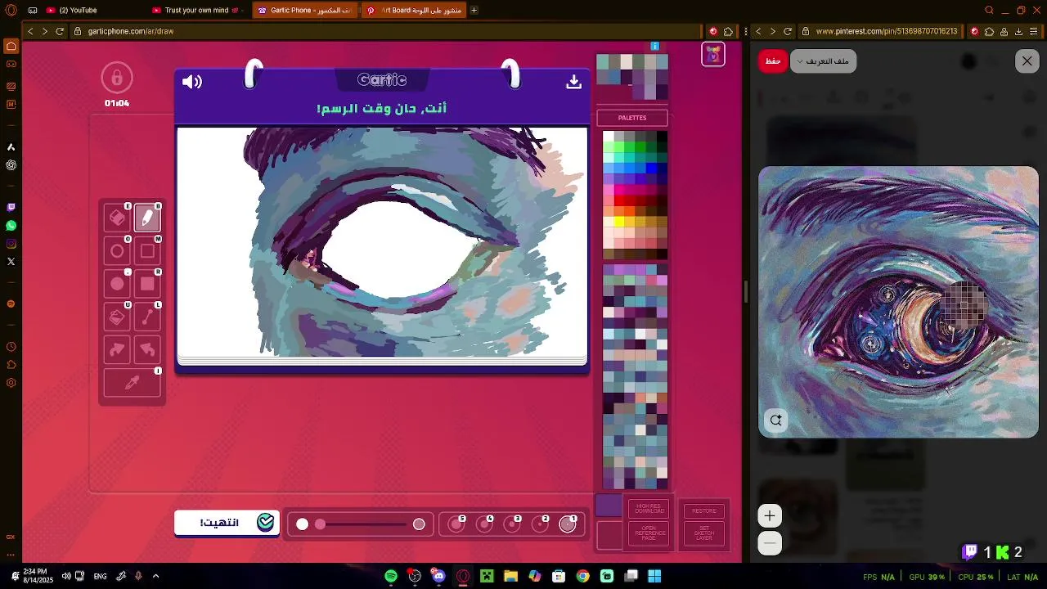Download the drawing using download icon

574,81
